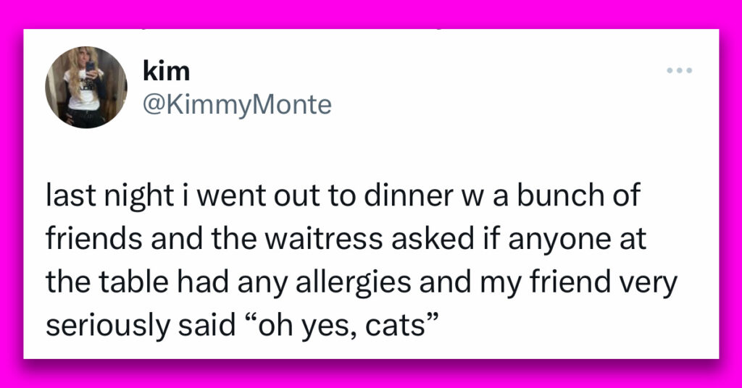Click the @KimmyMonte handle
This screenshot has height=388, width=742.
point(237,105)
